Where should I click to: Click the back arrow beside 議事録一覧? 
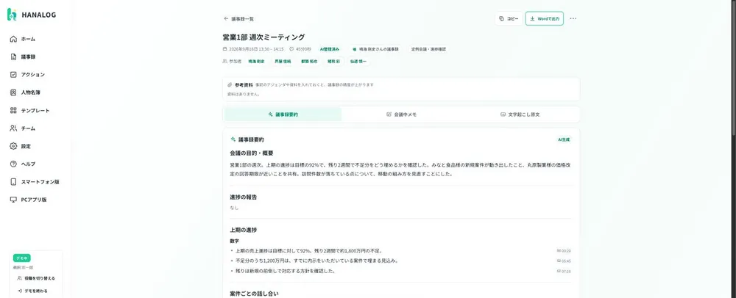(x=226, y=18)
